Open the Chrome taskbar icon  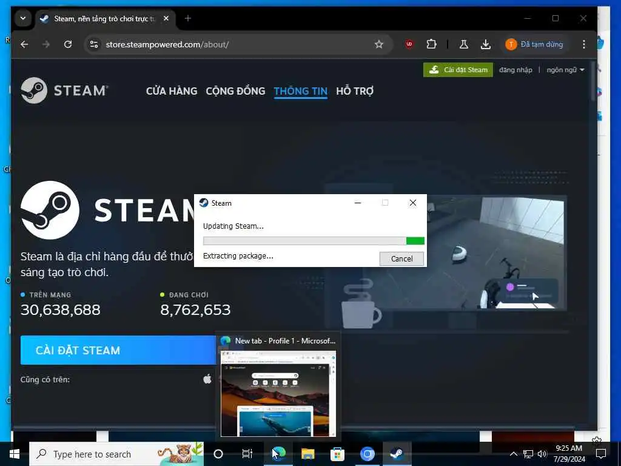(x=367, y=454)
